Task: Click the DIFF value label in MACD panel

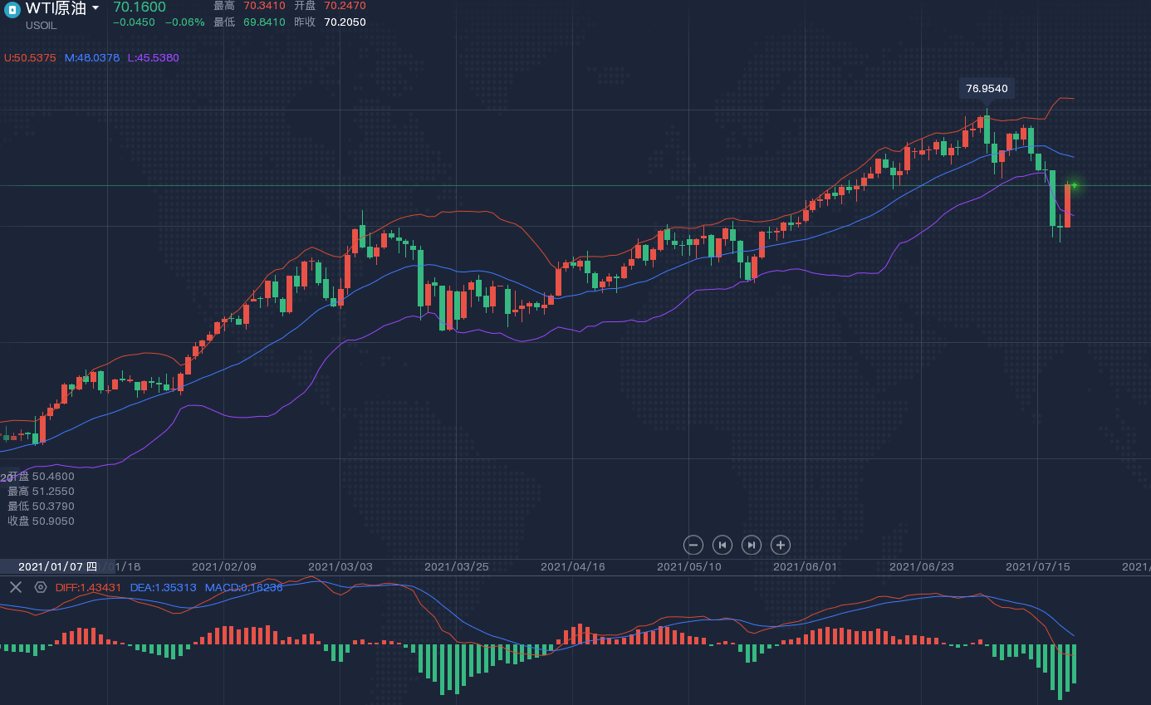Action: 88,587
